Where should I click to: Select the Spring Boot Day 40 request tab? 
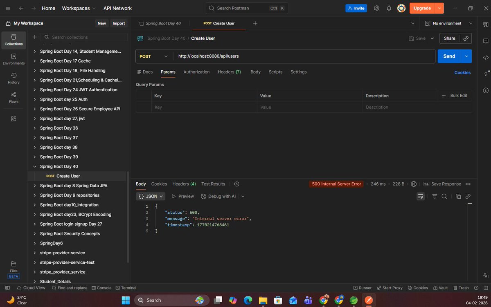[x=160, y=23]
